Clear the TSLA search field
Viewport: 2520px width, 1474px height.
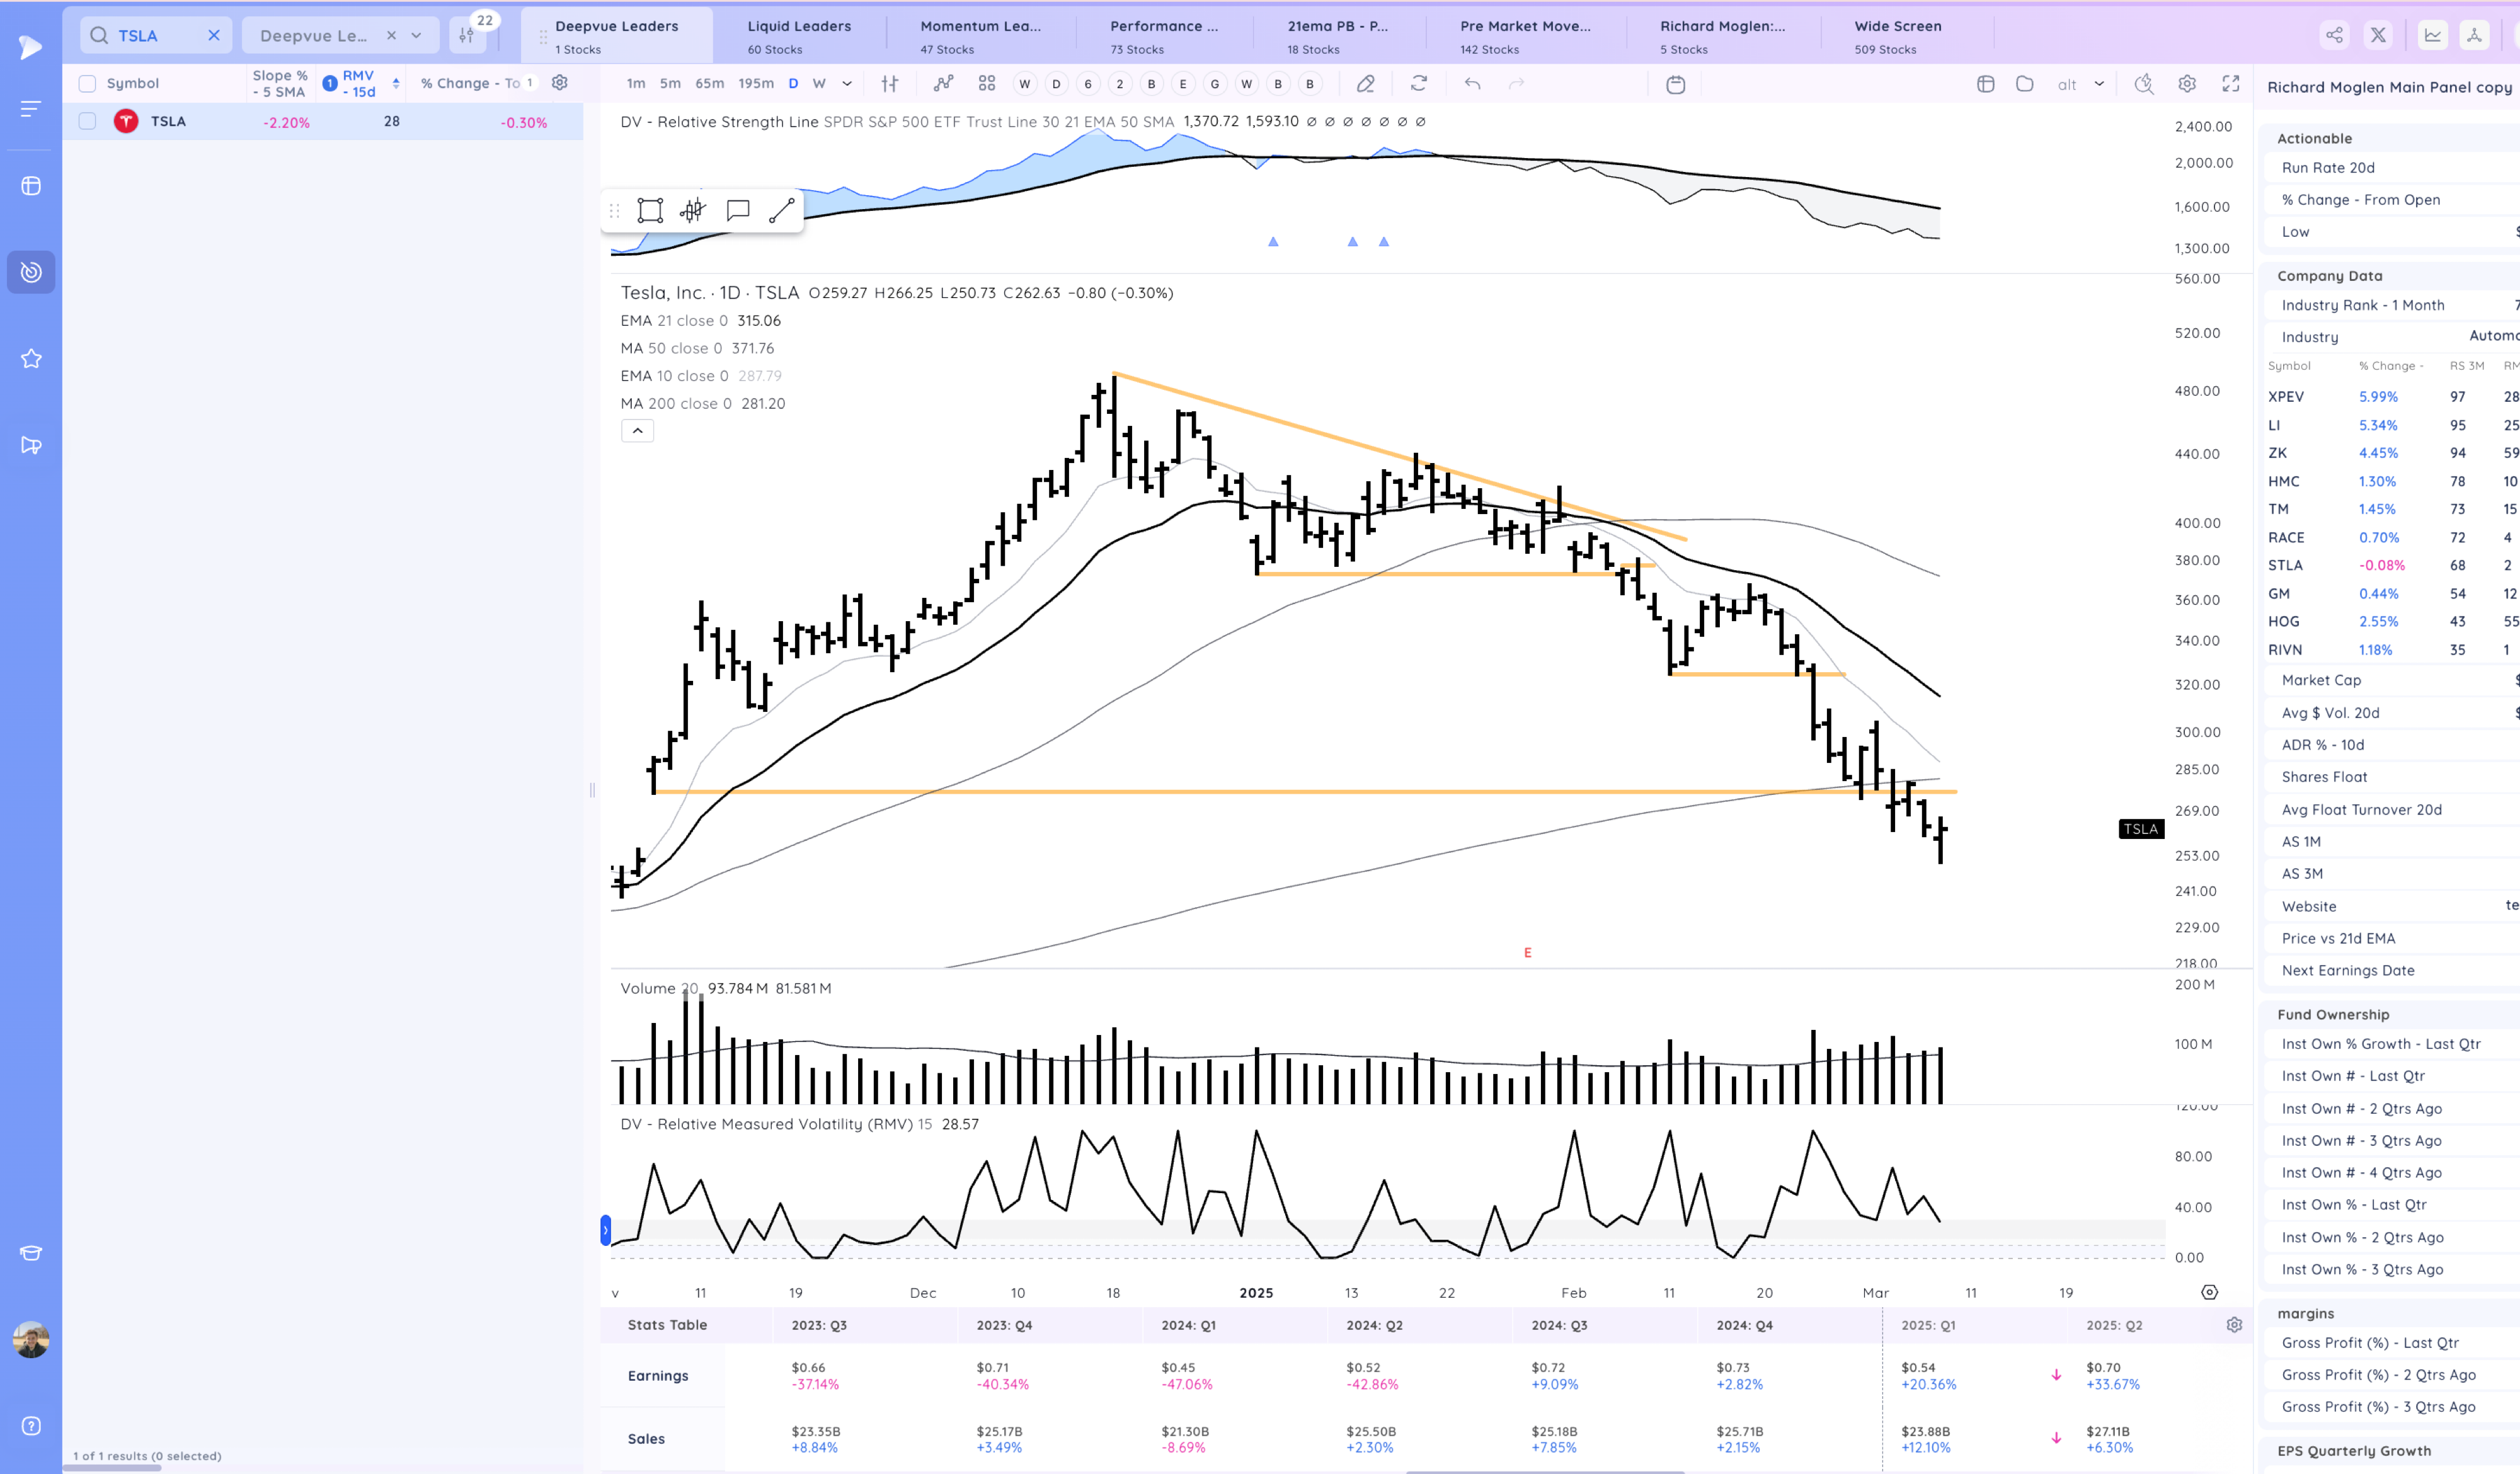(213, 35)
